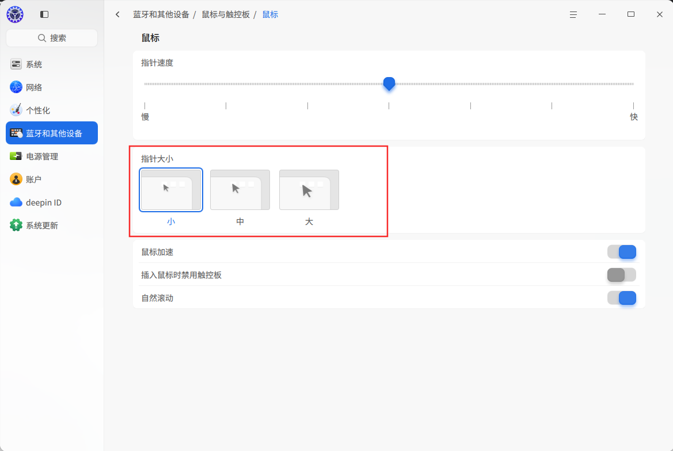Go to the 电源管理 section
Screen dimensions: 673x451
tap(52, 156)
